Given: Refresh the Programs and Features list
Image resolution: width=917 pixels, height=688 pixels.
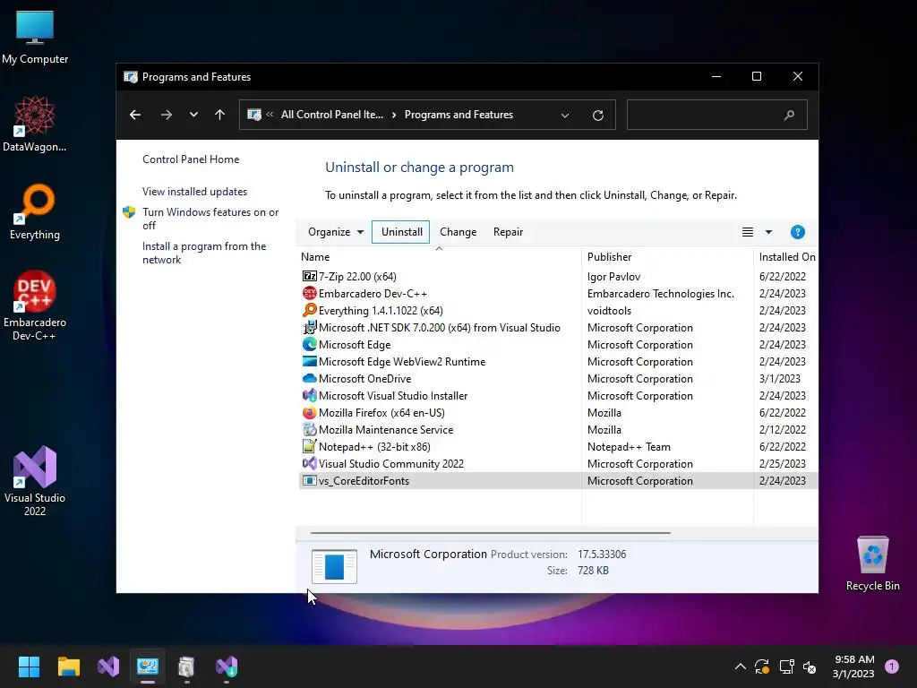Looking at the screenshot, I should point(597,116).
